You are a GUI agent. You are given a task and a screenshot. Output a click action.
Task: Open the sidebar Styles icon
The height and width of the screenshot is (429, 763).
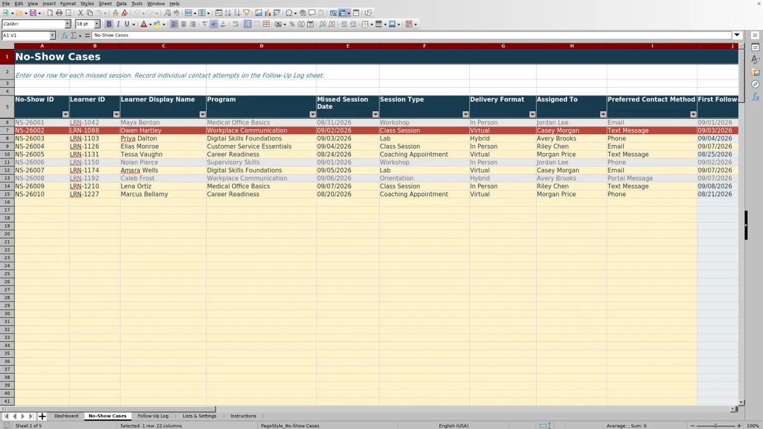tap(755, 60)
